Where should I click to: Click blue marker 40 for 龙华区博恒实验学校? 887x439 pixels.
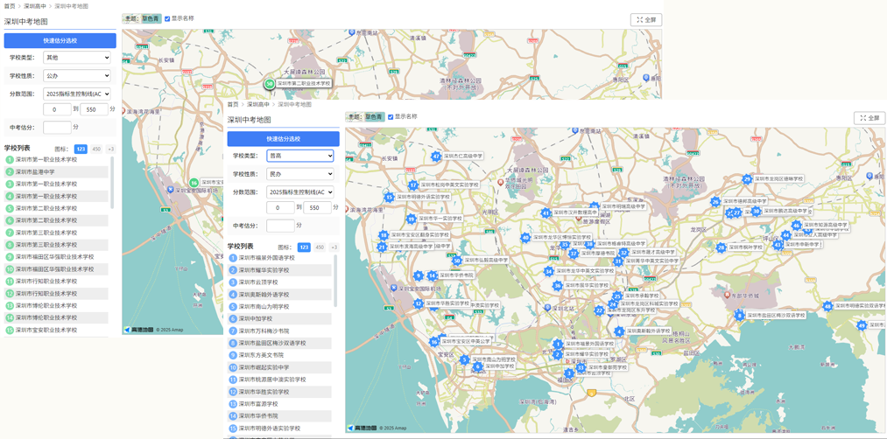(x=525, y=238)
